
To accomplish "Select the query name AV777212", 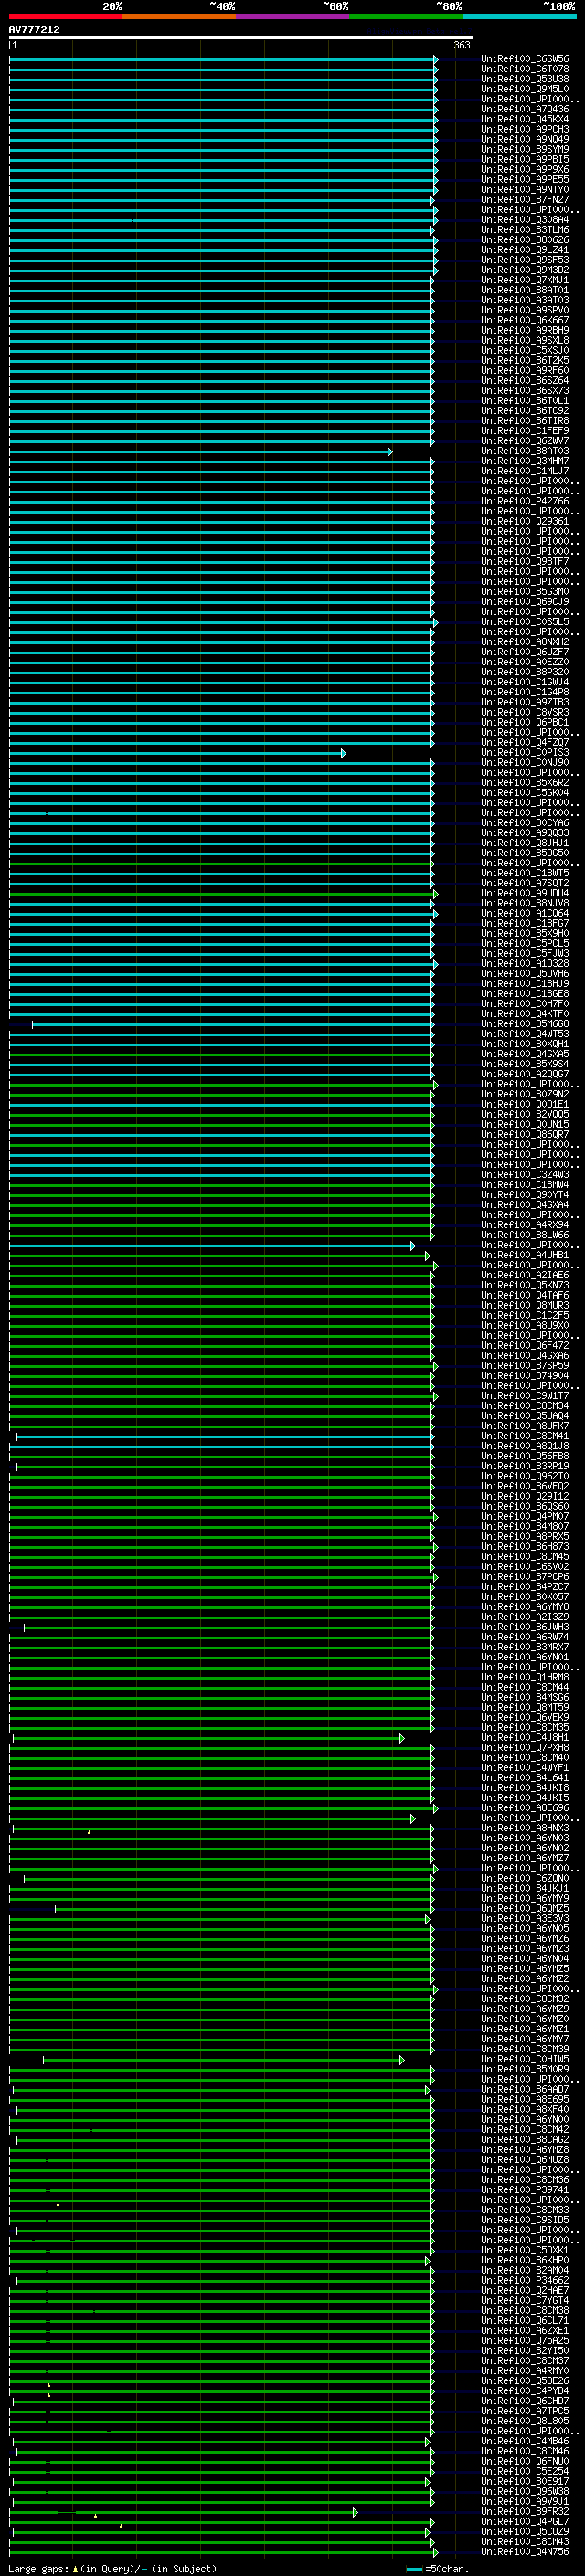I will (x=34, y=30).
